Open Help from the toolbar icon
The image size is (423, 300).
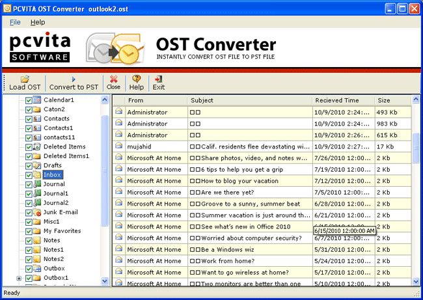point(137,78)
